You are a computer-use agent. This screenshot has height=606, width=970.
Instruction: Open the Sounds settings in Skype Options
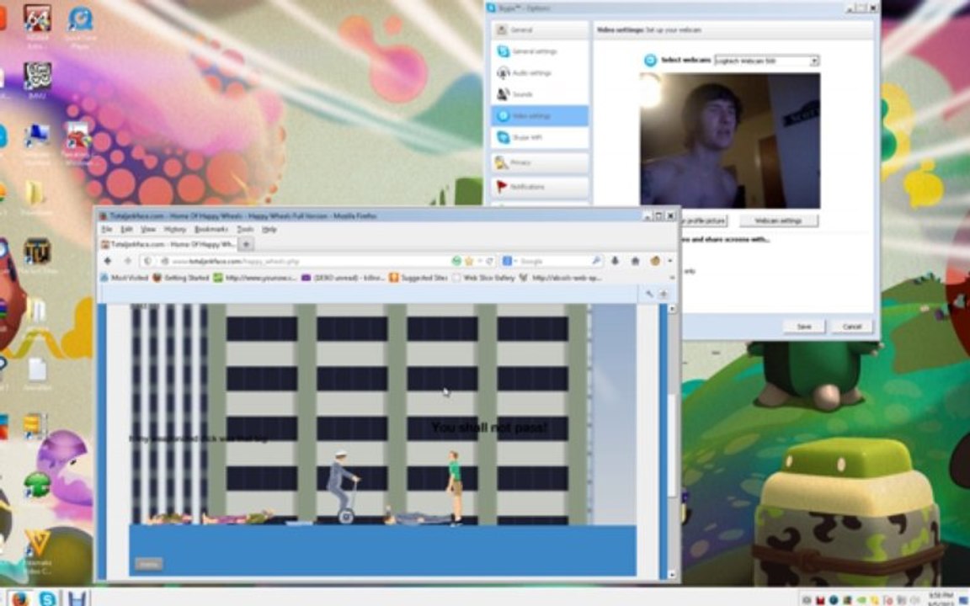point(540,94)
